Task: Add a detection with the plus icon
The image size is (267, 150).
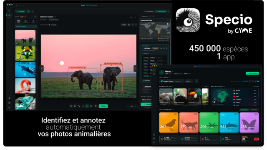Action: coord(133,25)
